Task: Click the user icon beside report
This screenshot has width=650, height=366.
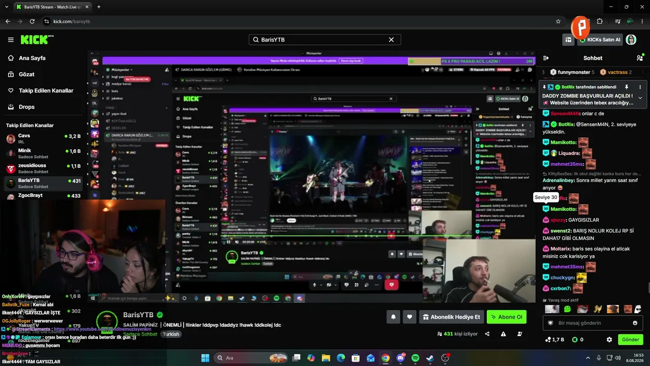Action: (519, 334)
